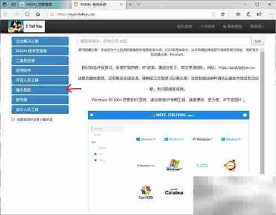Toggle the show only latest duplicates checkbox
The image size is (276, 215).
(x=13, y=120)
